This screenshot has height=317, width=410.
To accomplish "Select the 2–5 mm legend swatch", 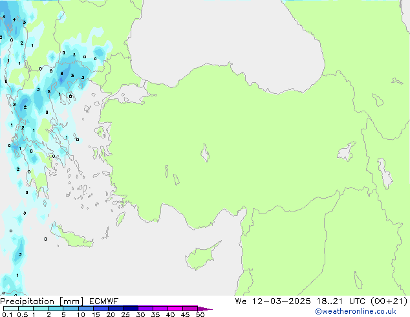I will coord(56,309).
